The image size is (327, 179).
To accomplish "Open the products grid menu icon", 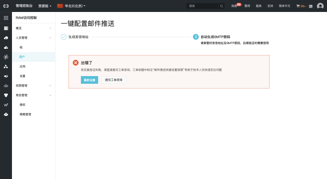I will tap(6, 18).
